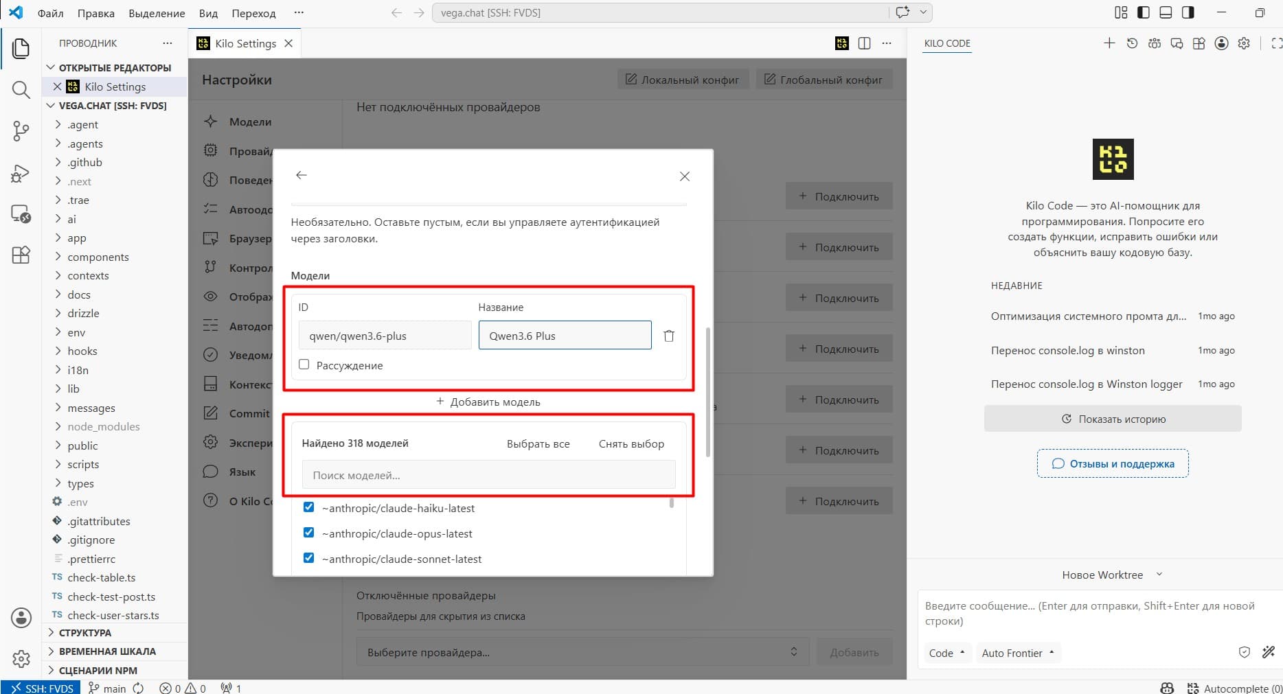Open Manage gear in activity bar

pyautogui.click(x=21, y=659)
